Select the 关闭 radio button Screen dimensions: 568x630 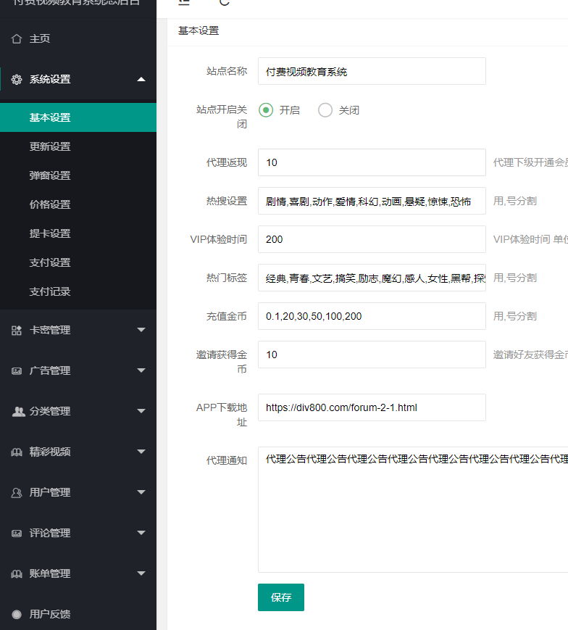(325, 110)
